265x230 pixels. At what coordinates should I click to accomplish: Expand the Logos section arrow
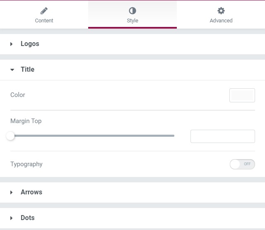pyautogui.click(x=11, y=44)
